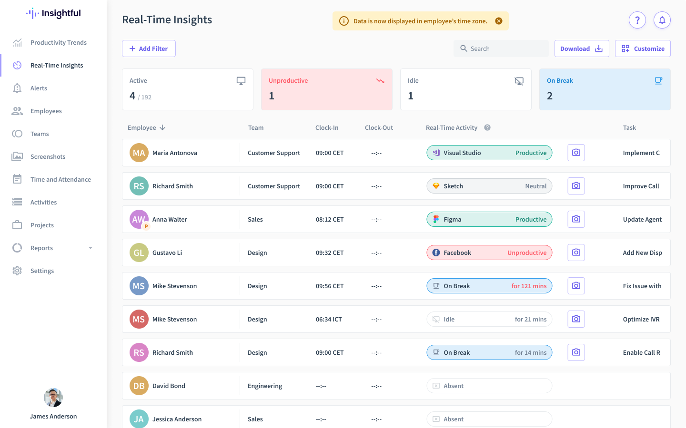Open Projects in the sidebar

pos(53,225)
